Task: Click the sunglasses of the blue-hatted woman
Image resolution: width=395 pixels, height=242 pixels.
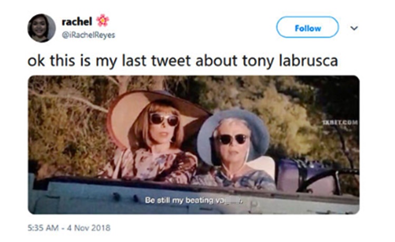Action: point(233,139)
